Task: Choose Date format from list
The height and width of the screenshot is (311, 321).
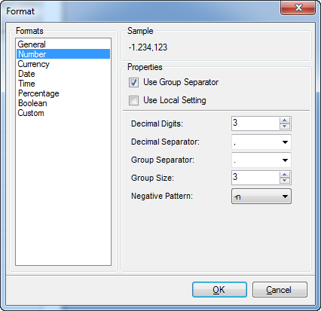Action: [x=26, y=74]
